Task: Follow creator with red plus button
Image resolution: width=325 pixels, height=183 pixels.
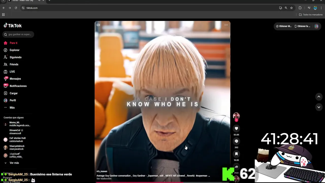Action: [x=236, y=120]
